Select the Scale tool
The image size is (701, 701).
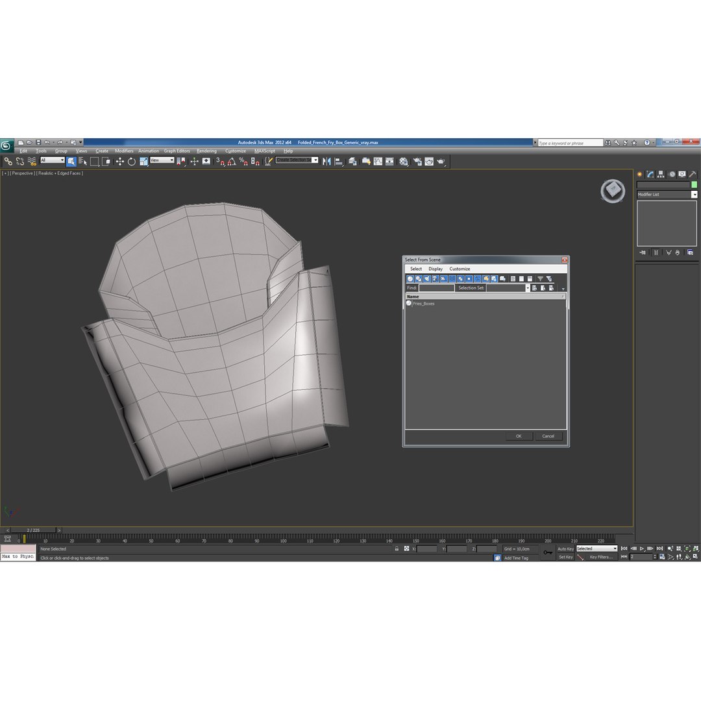tap(143, 162)
